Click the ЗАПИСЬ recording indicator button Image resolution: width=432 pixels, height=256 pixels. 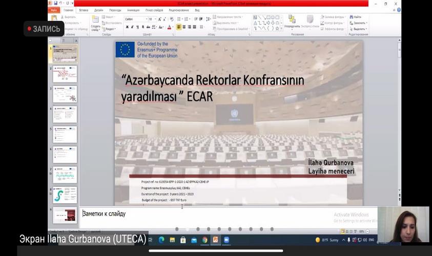(x=44, y=29)
